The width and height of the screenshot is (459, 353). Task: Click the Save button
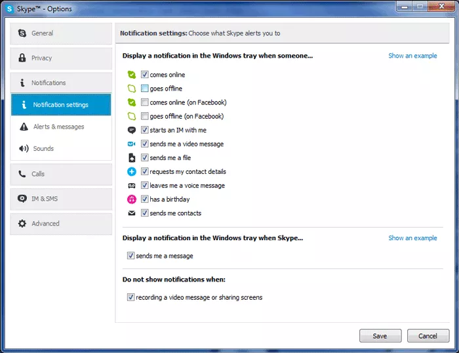[380, 336]
